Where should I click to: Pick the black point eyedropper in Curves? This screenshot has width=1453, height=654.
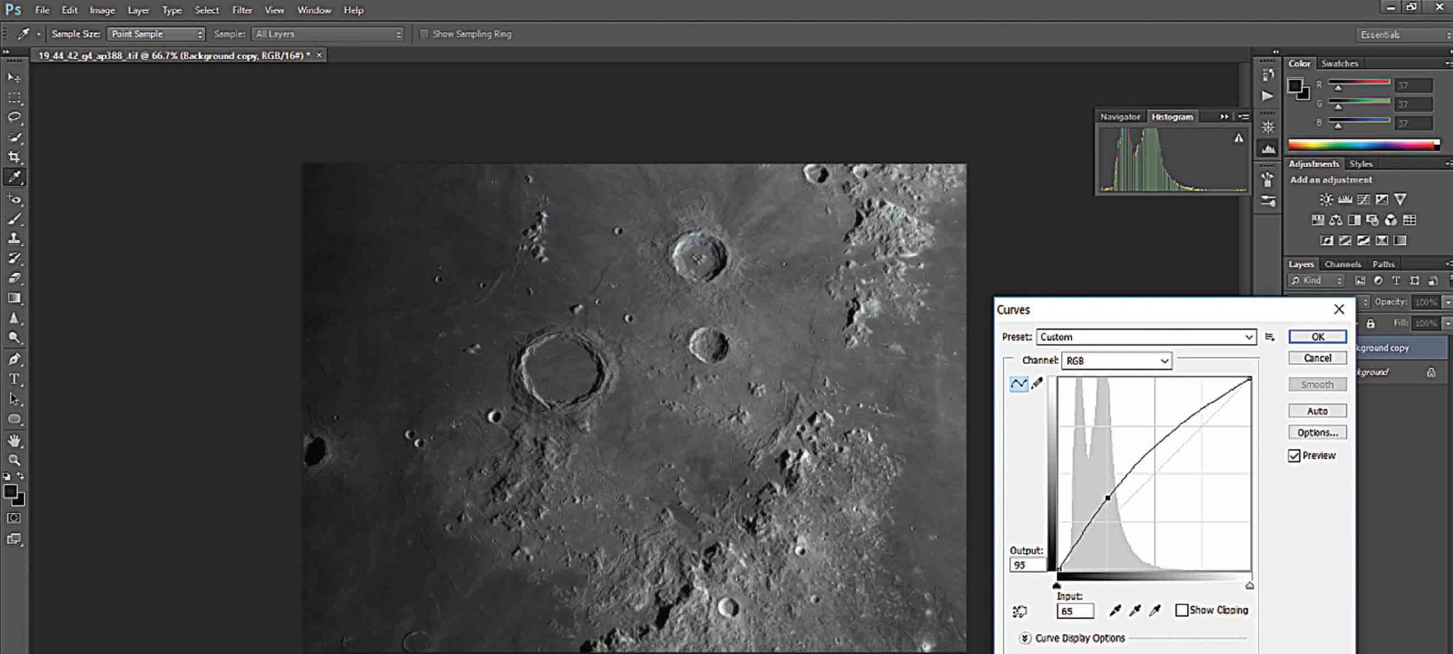[1115, 611]
